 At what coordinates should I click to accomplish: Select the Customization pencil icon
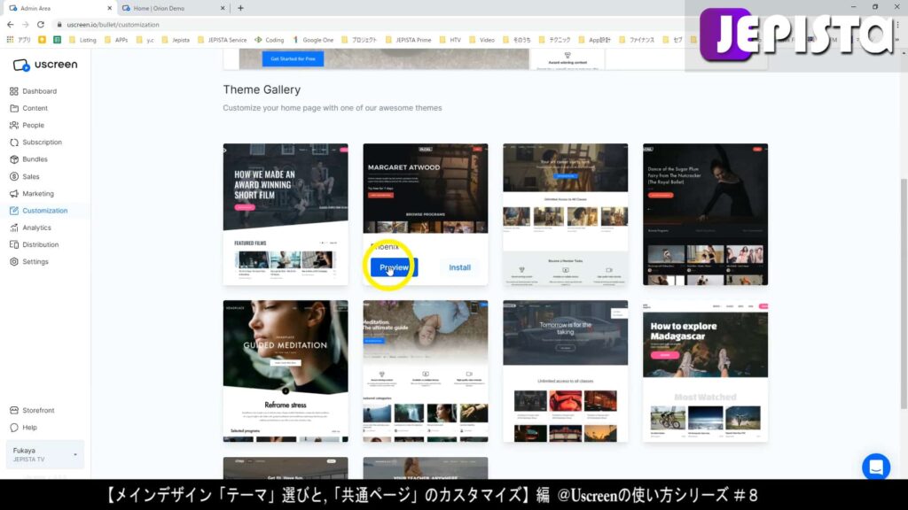coord(14,211)
